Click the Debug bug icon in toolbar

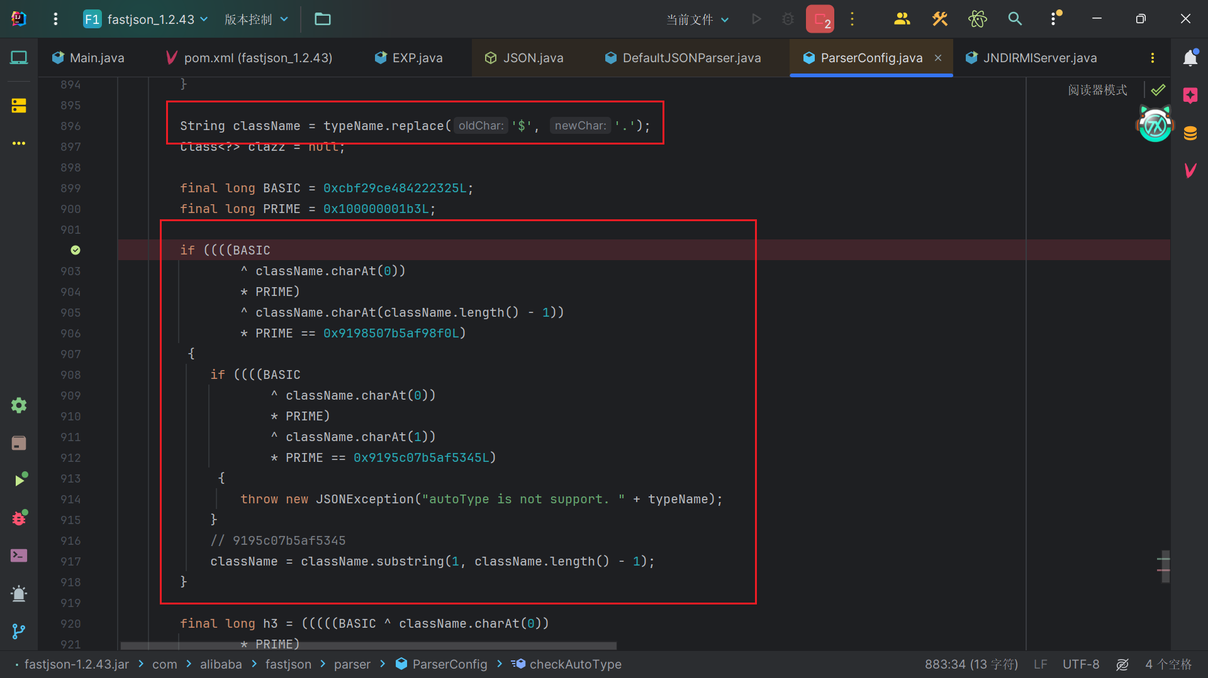(x=787, y=19)
